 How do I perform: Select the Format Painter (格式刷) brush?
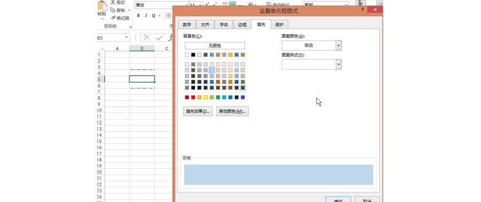coord(113,18)
